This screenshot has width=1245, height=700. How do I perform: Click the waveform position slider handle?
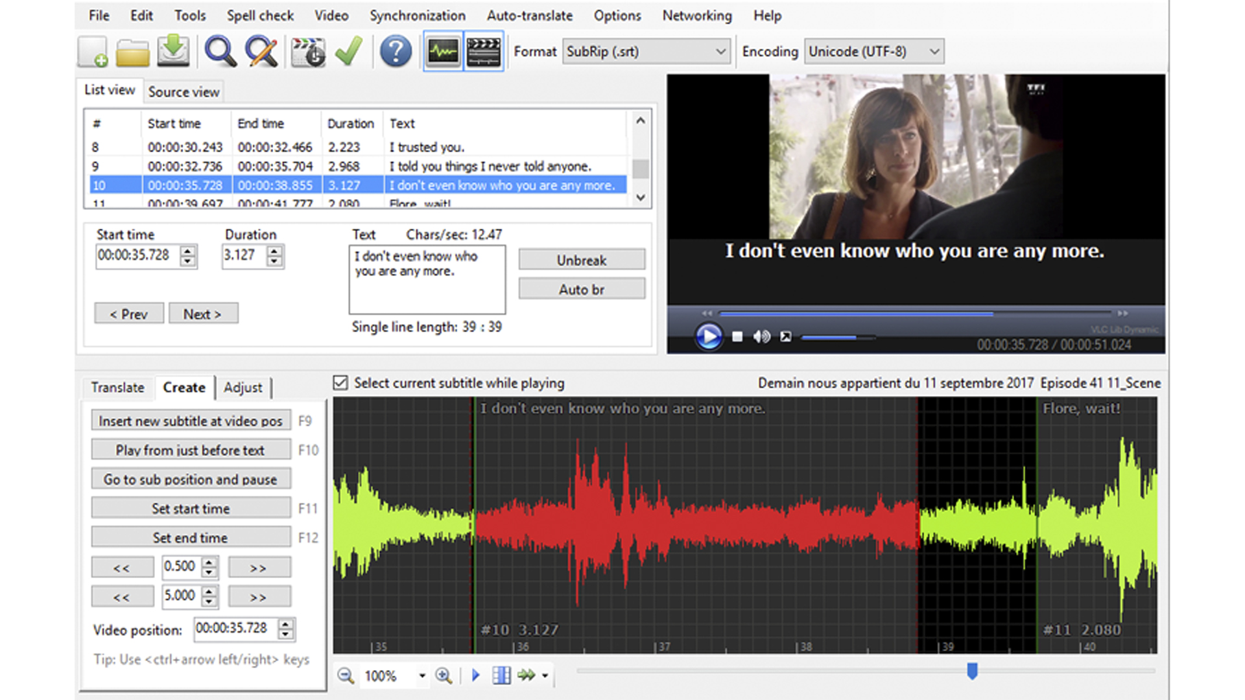point(972,671)
